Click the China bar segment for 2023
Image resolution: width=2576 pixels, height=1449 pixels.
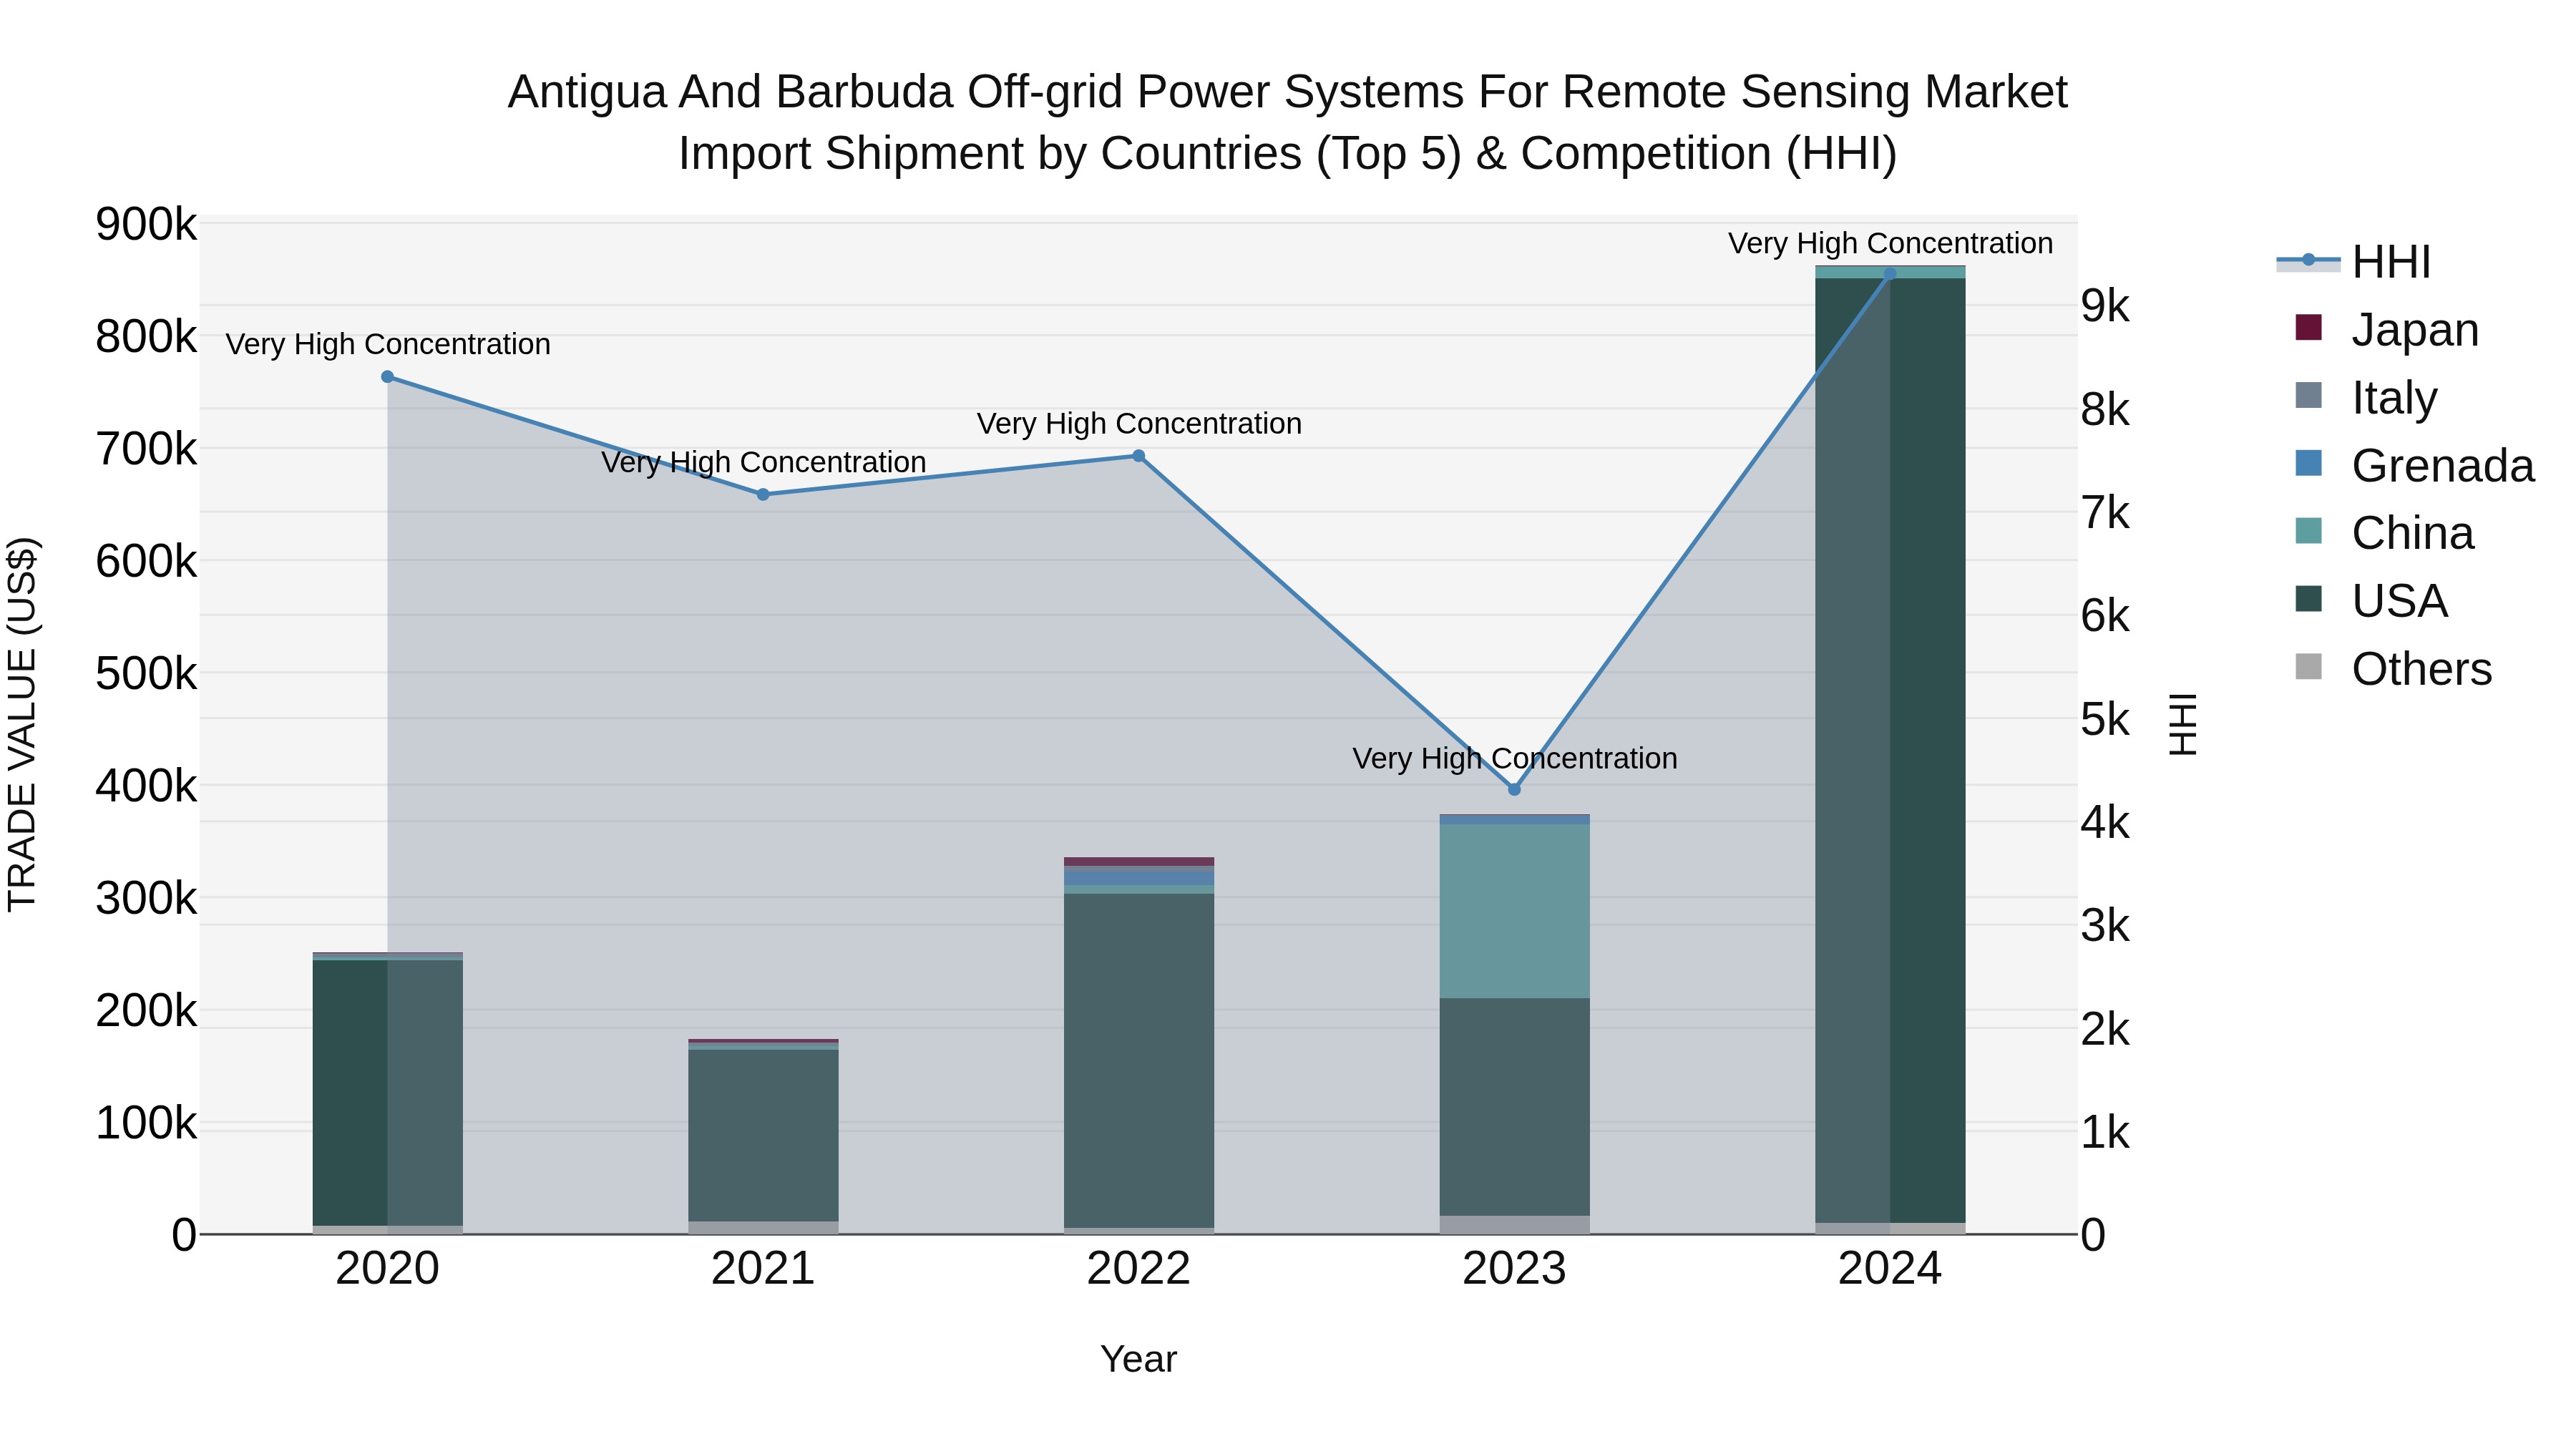coord(1514,911)
